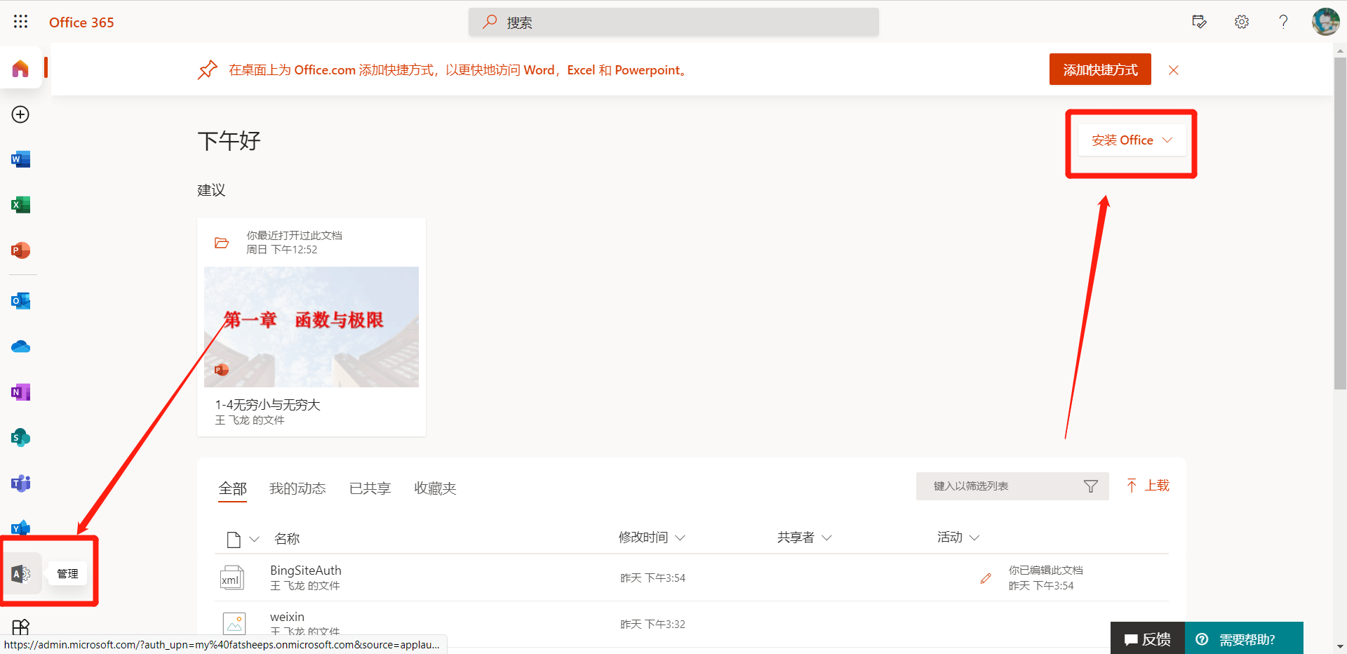Click the 昨天 下午3:54 modified time
This screenshot has width=1347, height=654.
[x=652, y=578]
